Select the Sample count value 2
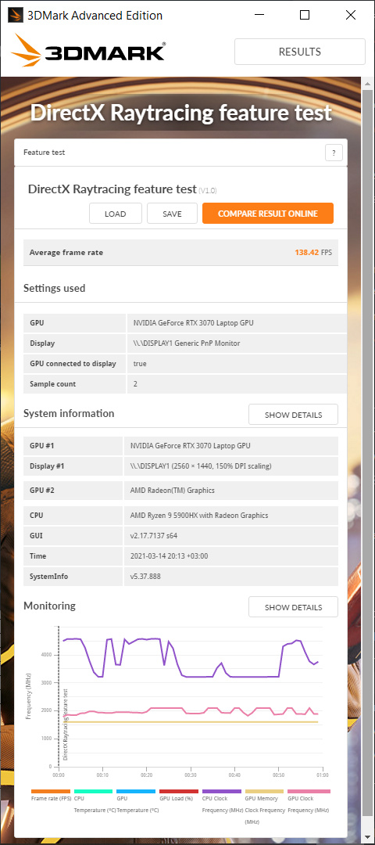 point(136,384)
